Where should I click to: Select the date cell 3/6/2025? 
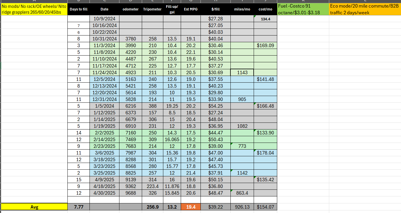104,153
